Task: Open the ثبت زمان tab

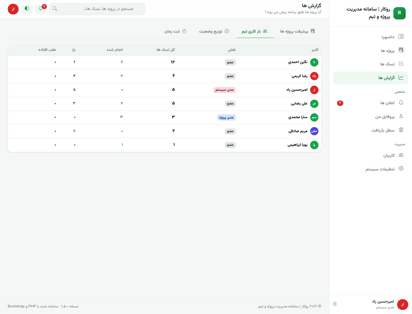Action: click(175, 31)
